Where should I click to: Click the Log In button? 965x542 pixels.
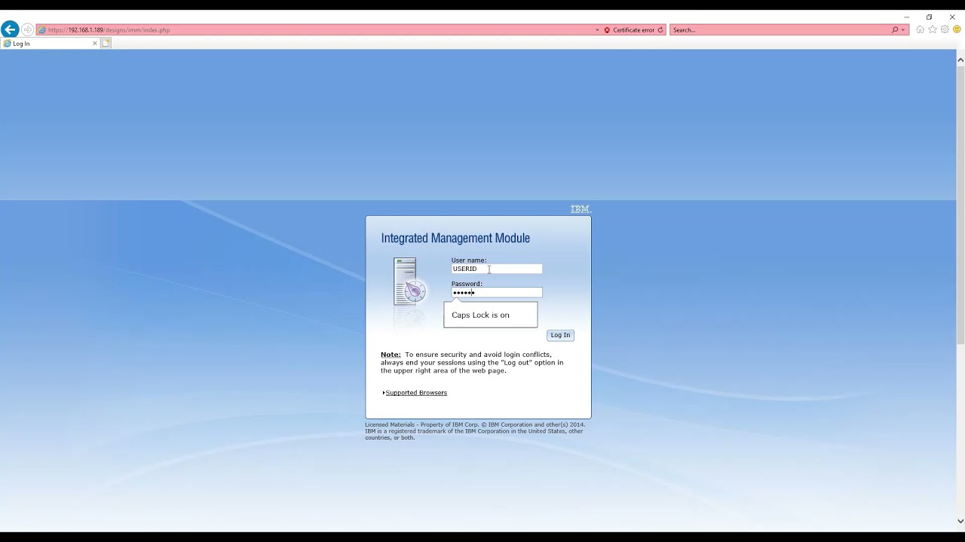560,335
